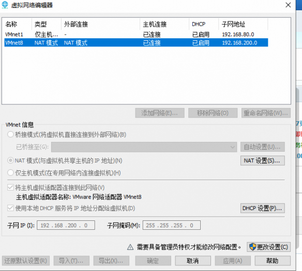Select the VMnet1 row in network list
This screenshot has height=271, width=302.
(136, 35)
